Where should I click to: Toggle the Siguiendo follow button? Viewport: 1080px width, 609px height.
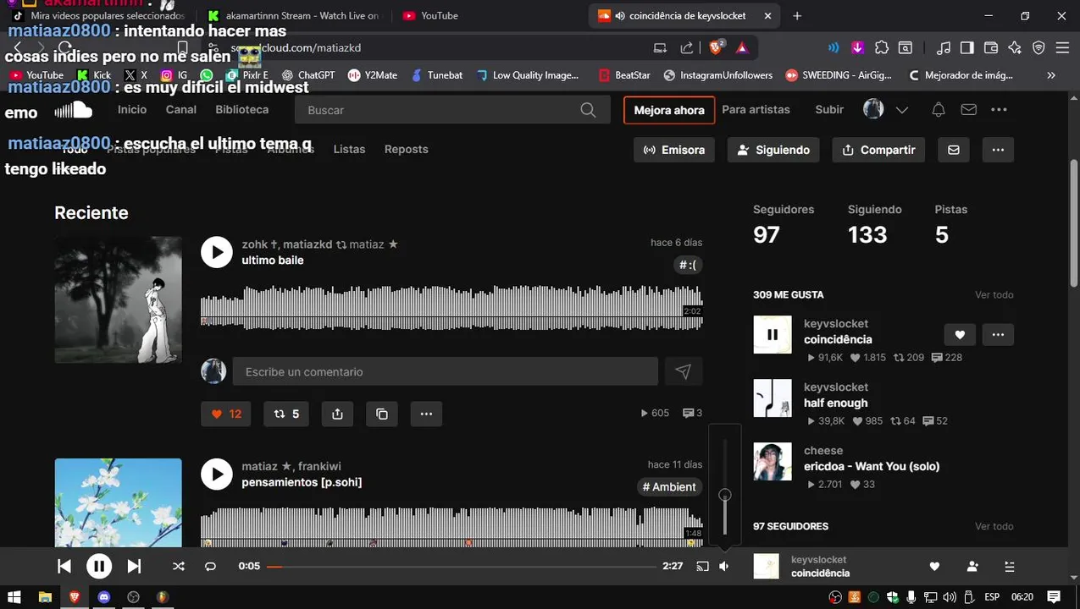[x=773, y=150]
